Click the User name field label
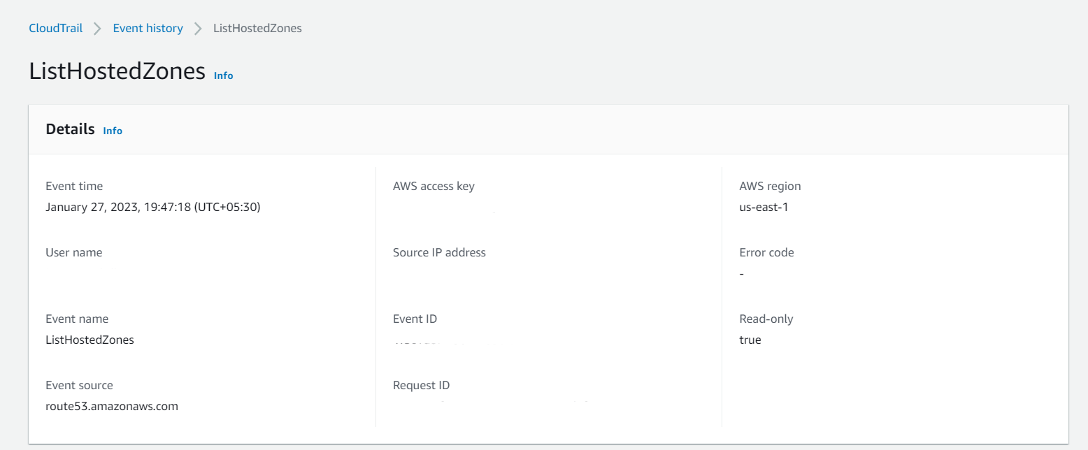The height and width of the screenshot is (450, 1088). coord(73,252)
